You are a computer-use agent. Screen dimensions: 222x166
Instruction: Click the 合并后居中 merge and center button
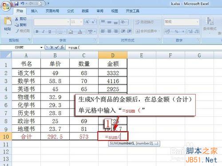[146, 31]
